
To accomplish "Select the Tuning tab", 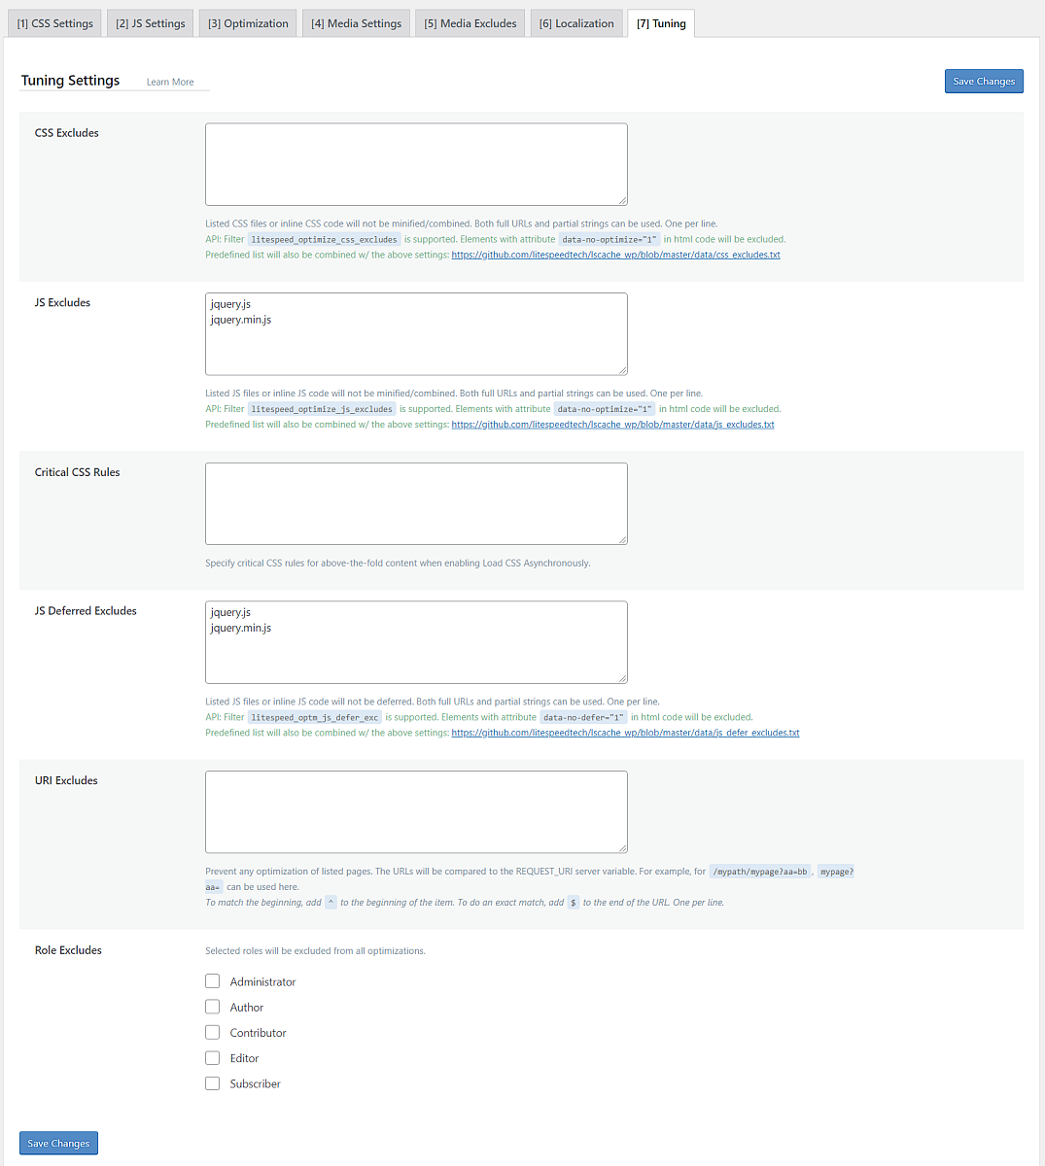I will pos(661,23).
